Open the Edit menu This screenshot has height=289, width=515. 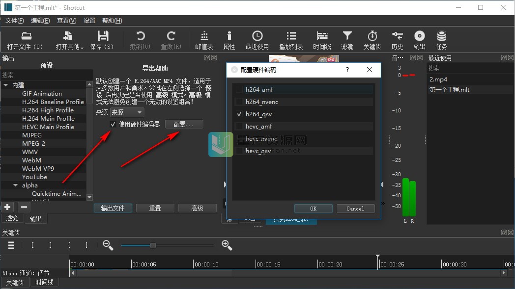point(40,20)
